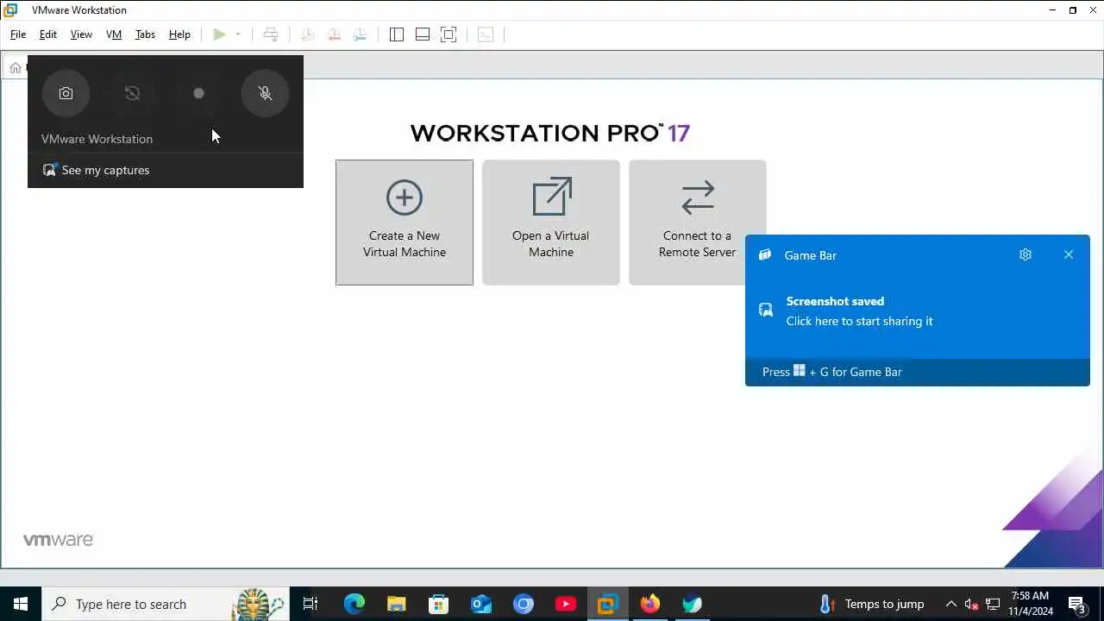The height and width of the screenshot is (621, 1104).
Task: Toggle the microphone mute button
Action: pos(265,93)
